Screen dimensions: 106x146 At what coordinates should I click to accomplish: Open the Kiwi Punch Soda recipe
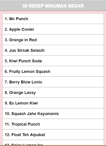[53, 61]
